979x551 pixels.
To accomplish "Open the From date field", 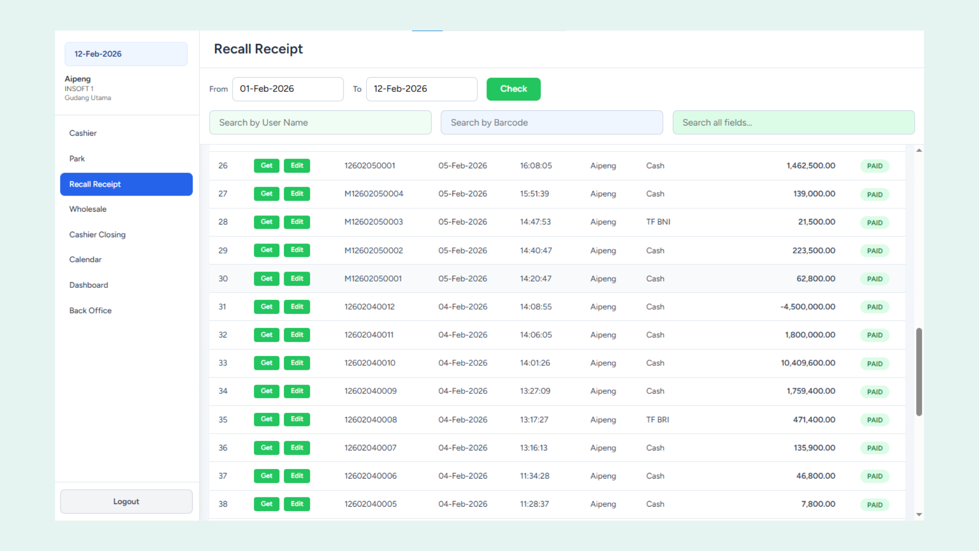I will point(288,89).
